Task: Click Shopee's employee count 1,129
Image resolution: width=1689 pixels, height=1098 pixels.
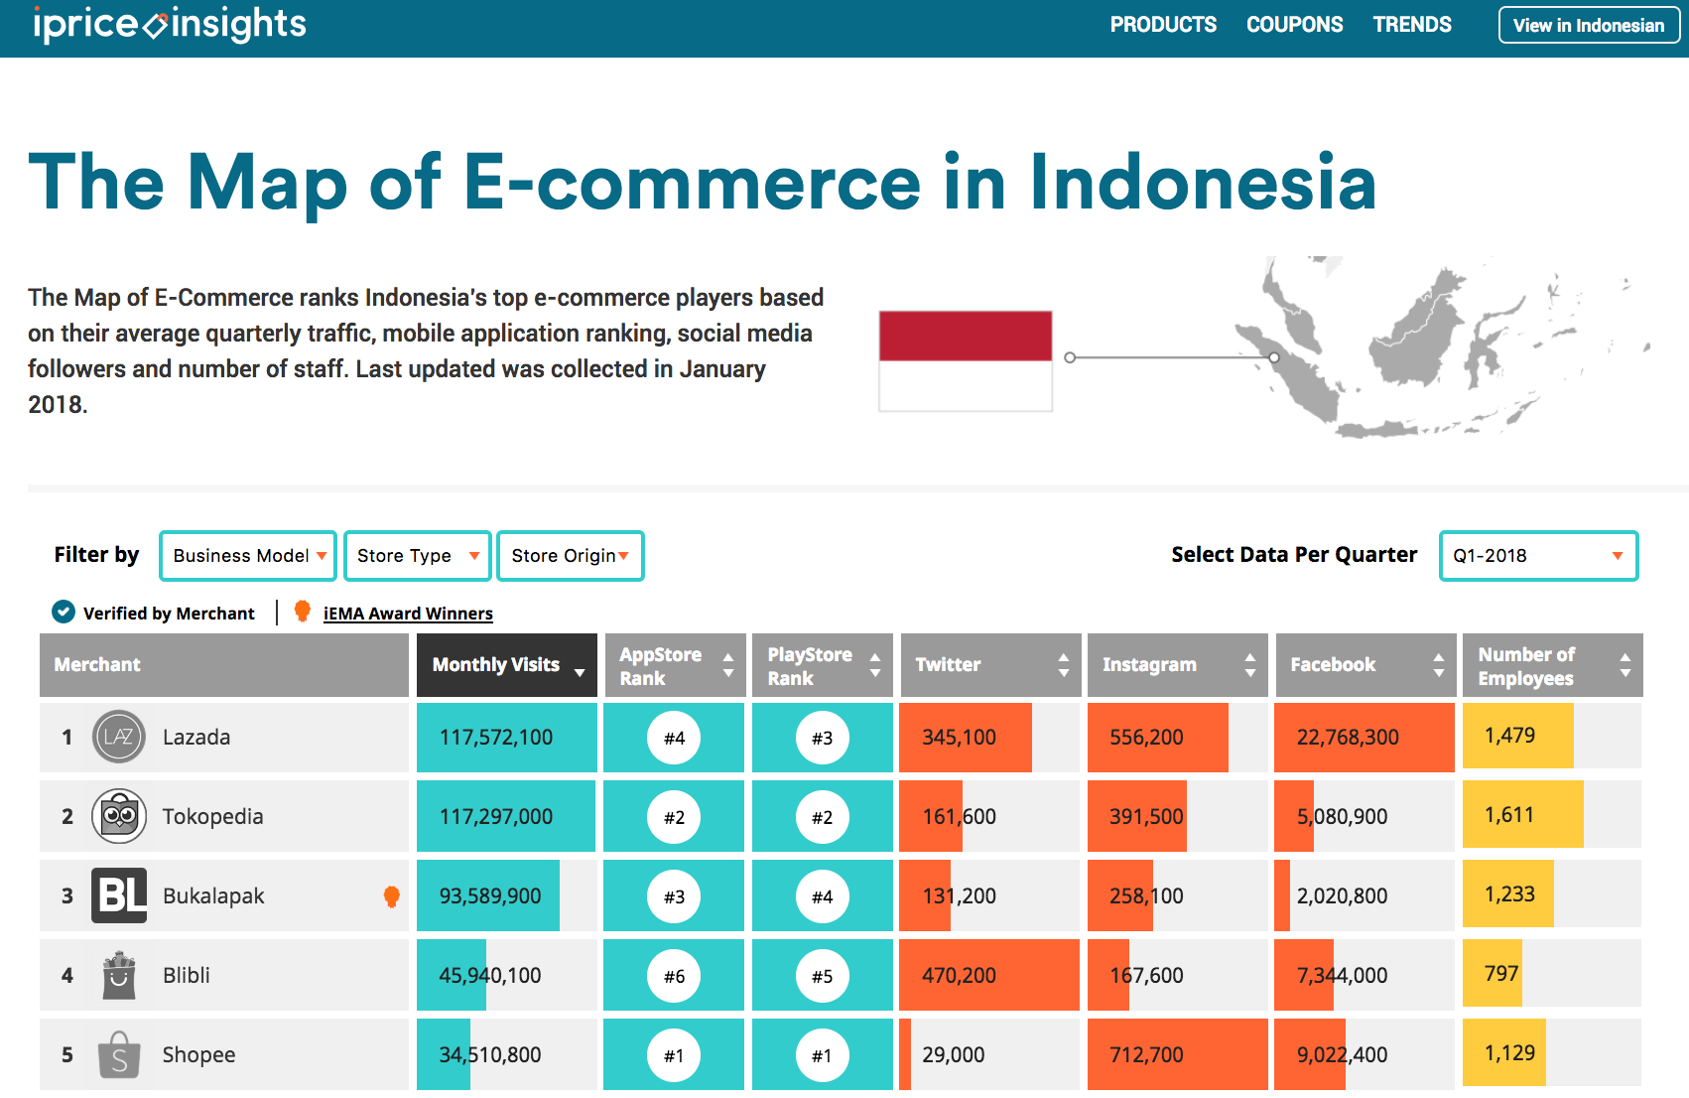Action: (1509, 1053)
